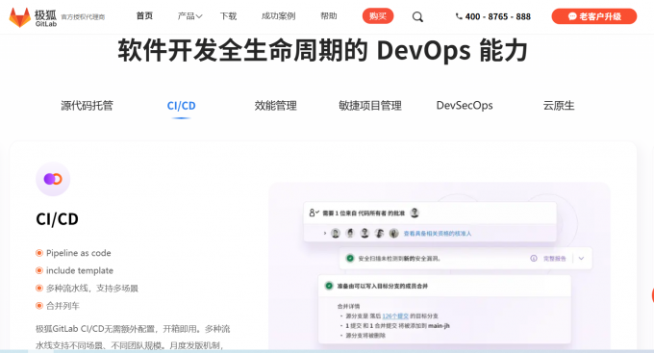Click the green security scan check icon

click(x=350, y=259)
